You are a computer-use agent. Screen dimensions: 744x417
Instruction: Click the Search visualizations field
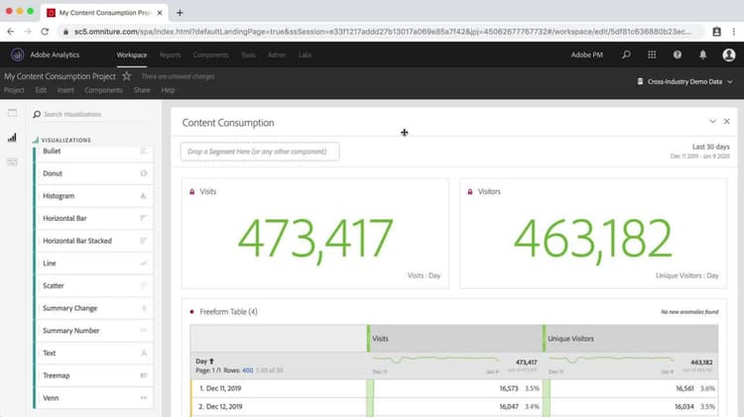(x=92, y=114)
